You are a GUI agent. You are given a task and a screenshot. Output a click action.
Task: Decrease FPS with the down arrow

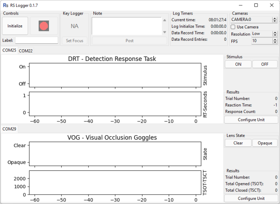(275, 42)
